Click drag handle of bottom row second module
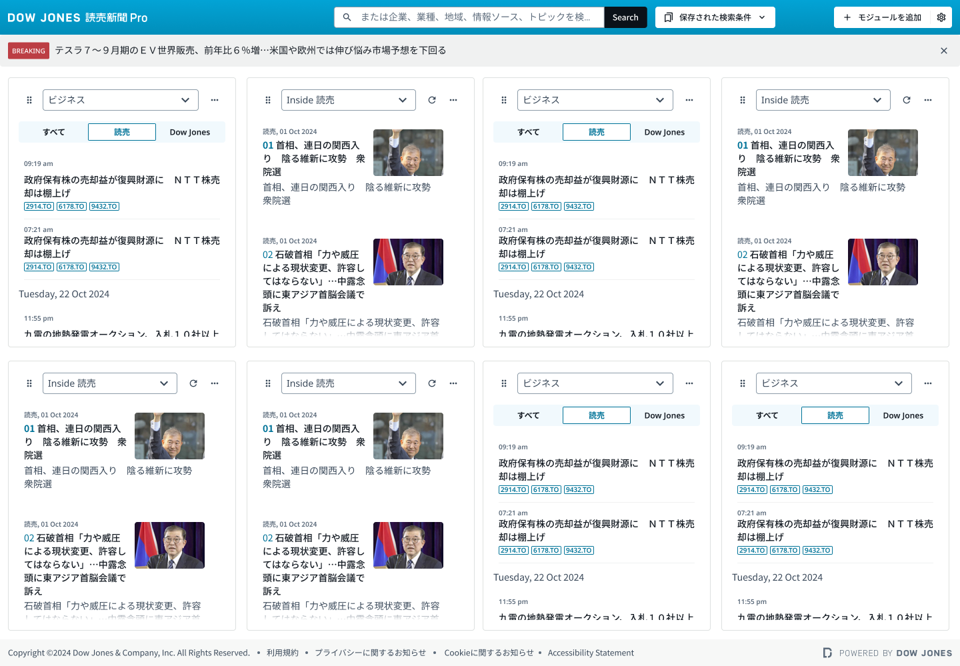 268,383
